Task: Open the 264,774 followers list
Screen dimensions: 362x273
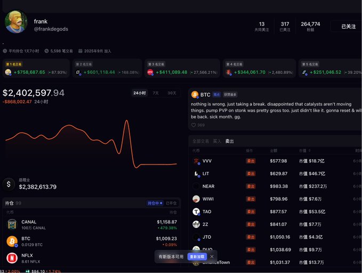Action: [x=310, y=26]
